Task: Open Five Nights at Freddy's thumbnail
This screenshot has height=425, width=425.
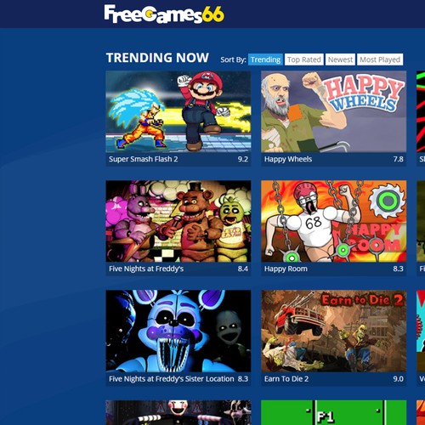Action: tap(178, 221)
